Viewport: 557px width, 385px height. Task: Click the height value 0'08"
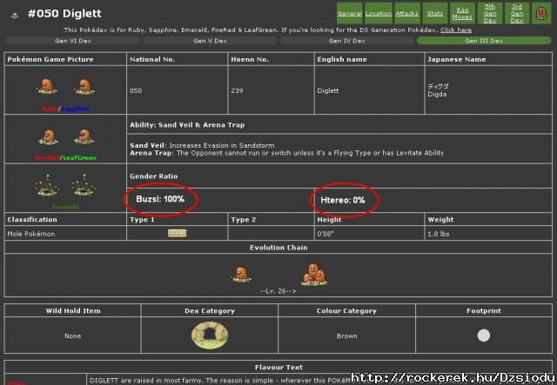pos(325,234)
